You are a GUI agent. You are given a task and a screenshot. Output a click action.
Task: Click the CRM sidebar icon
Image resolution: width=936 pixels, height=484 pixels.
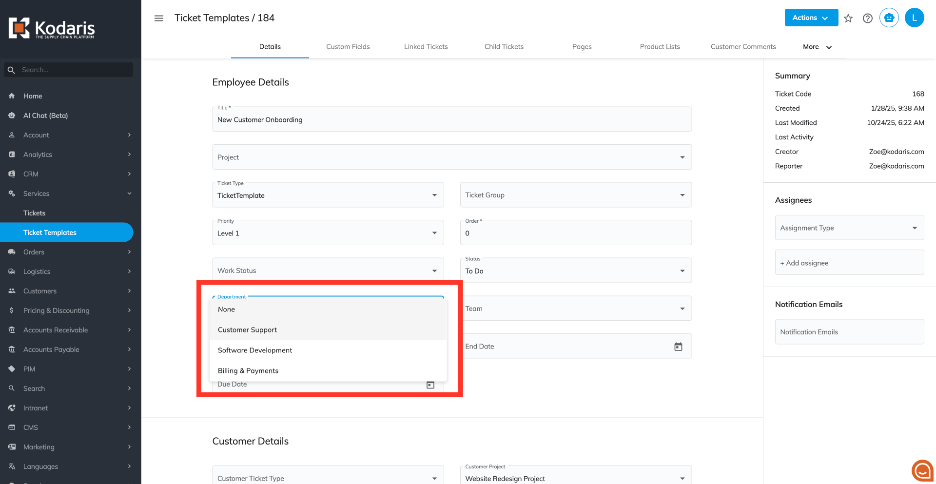tap(12, 174)
